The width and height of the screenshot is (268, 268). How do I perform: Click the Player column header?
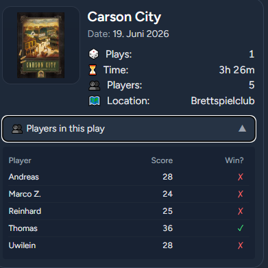(20, 160)
